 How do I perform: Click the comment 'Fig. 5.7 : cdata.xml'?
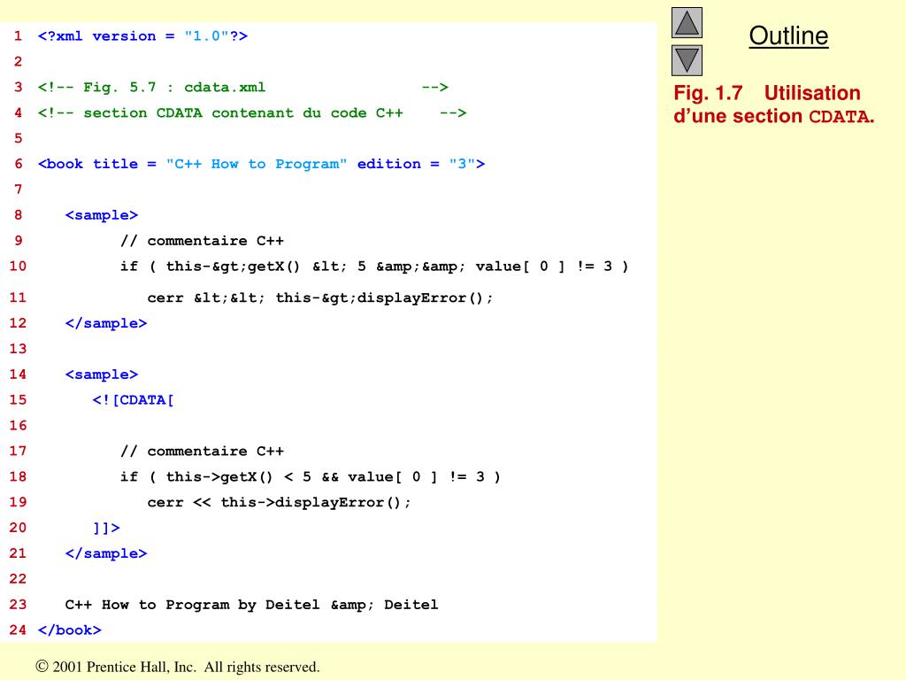(x=243, y=88)
